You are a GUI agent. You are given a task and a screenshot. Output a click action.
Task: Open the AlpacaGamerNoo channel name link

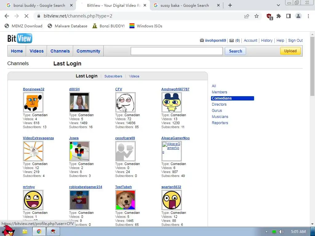tap(175, 138)
